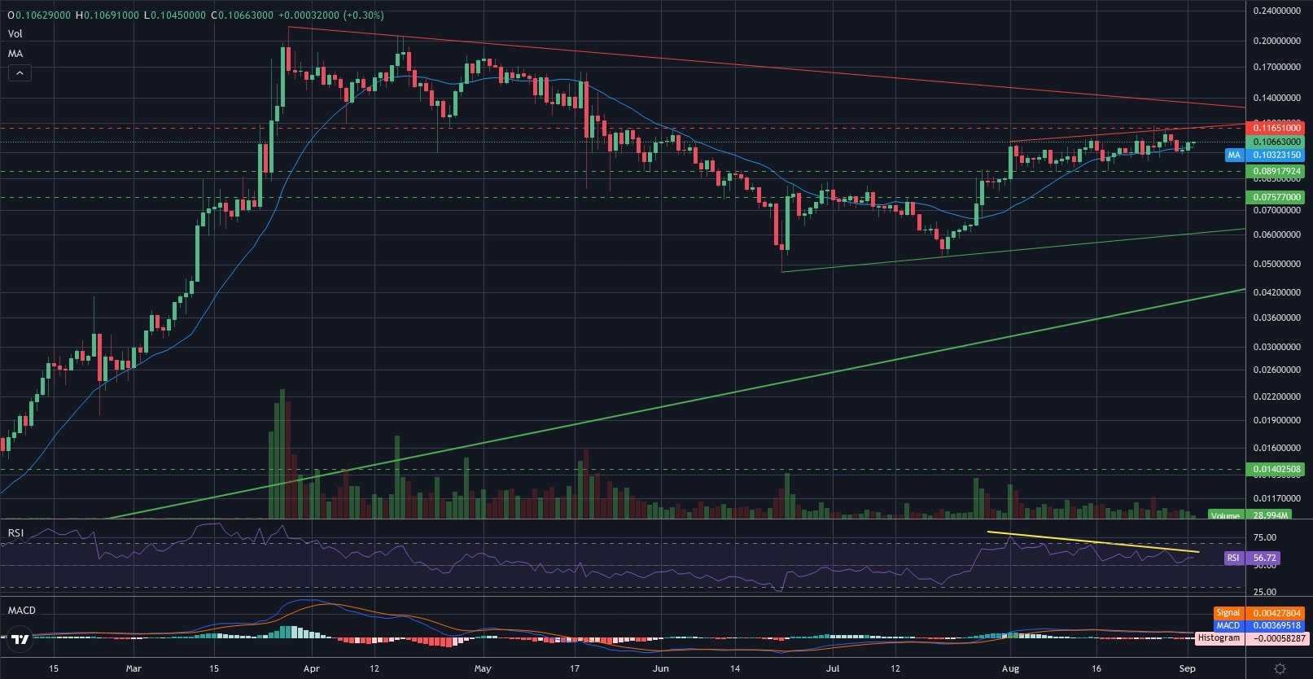Click the 0.14000000 price scale value
The height and width of the screenshot is (679, 1313).
pos(1276,98)
